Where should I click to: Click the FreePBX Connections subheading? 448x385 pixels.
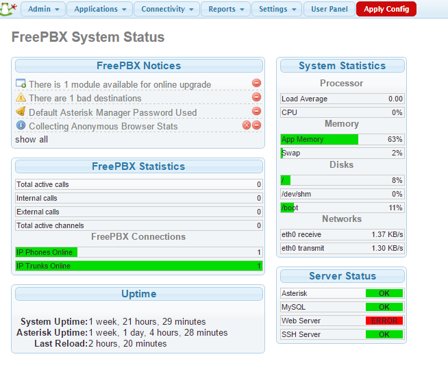(138, 236)
